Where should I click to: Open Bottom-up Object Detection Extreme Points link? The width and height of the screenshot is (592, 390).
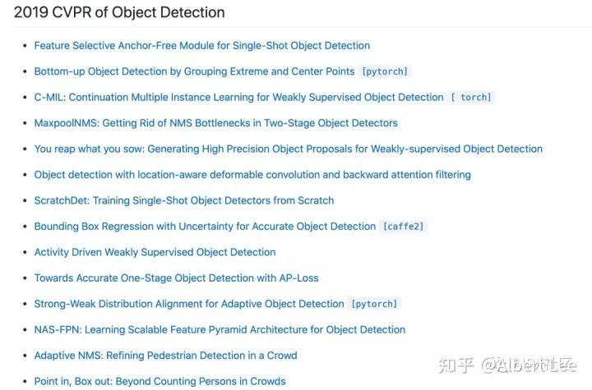(x=194, y=71)
